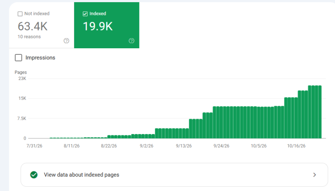Click green checkmark icon beside View data
The image size is (335, 191).
pos(34,175)
